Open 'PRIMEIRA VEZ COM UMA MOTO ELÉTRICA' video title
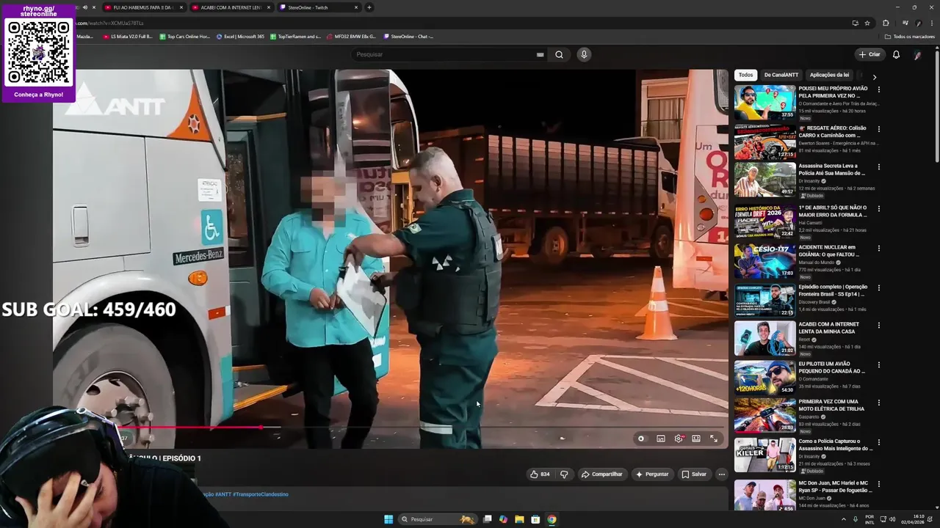The image size is (940, 528). pos(831,405)
